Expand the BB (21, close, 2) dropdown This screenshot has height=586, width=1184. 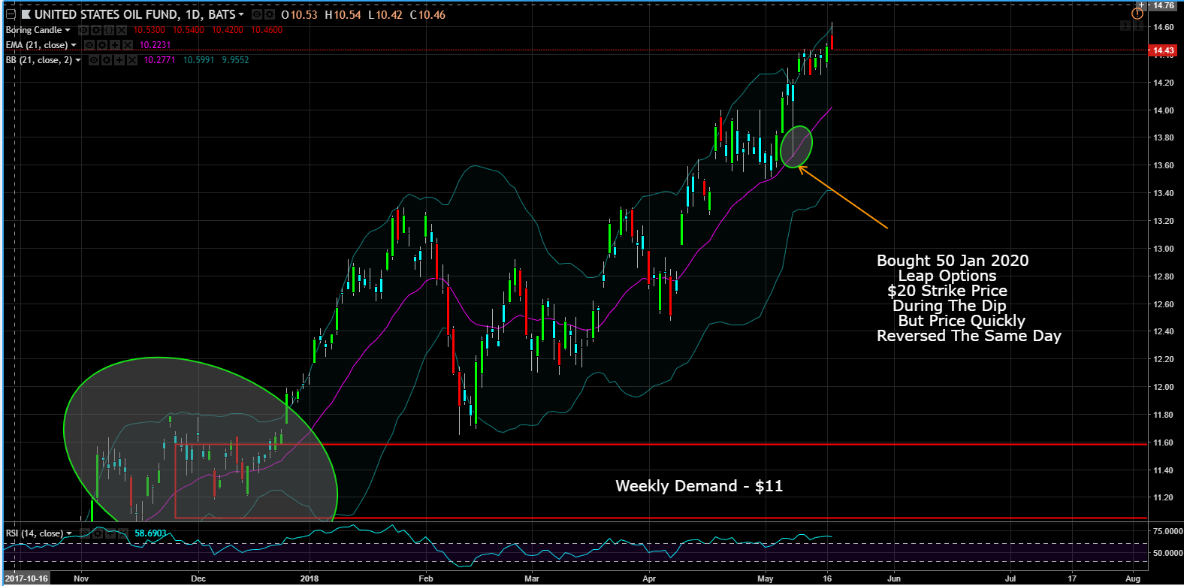pyautogui.click(x=78, y=60)
